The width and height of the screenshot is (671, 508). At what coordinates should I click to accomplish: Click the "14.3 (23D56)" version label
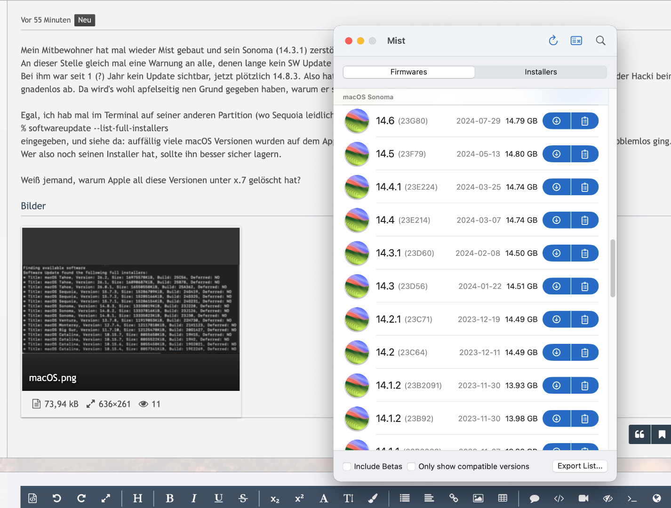[x=402, y=286]
